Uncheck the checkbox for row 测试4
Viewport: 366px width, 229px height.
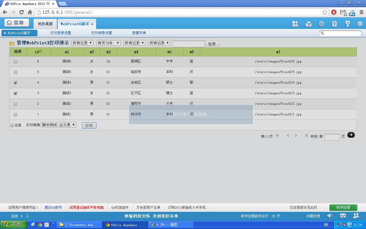pyautogui.click(x=15, y=83)
